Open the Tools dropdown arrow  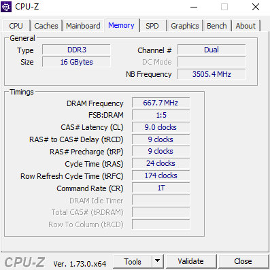[157, 261]
